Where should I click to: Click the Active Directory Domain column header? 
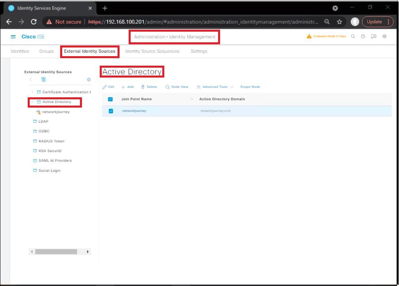(x=222, y=99)
